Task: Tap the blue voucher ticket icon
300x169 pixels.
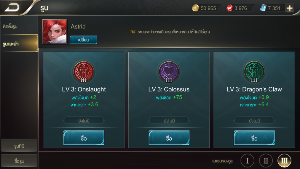Action: point(263,8)
